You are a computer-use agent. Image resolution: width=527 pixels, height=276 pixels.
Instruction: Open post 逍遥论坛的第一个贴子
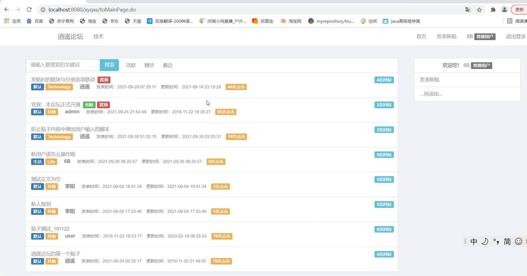click(x=56, y=254)
